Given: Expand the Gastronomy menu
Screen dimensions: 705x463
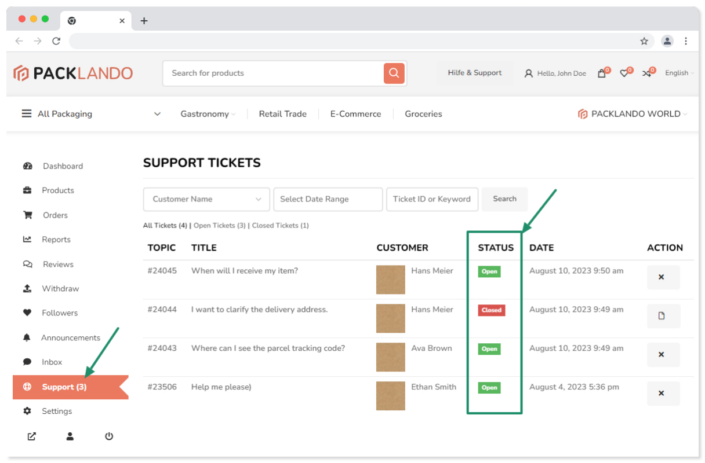Looking at the screenshot, I should (208, 114).
